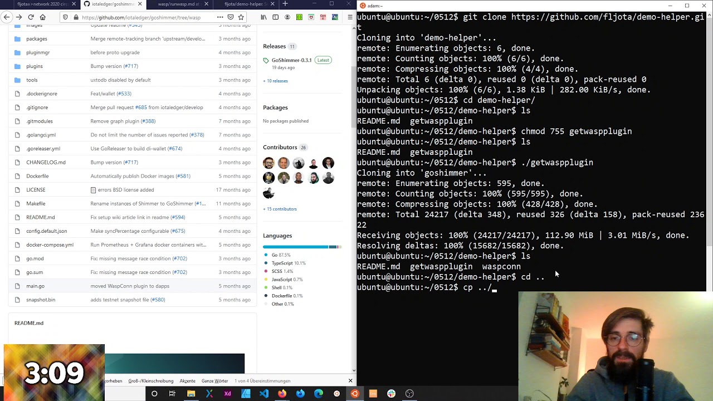
Task: Open pull request #685 link
Action: pyautogui.click(x=141, y=107)
